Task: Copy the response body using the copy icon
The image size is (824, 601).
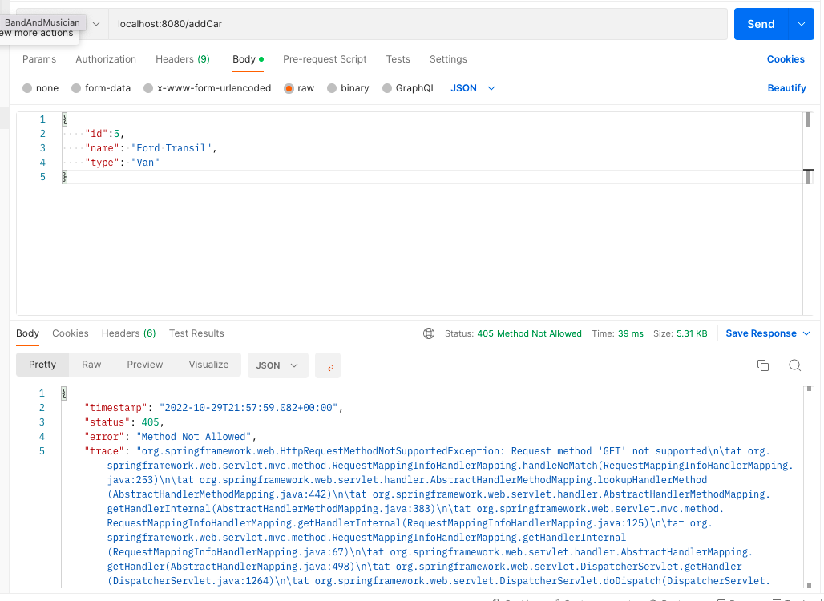Action: tap(763, 365)
